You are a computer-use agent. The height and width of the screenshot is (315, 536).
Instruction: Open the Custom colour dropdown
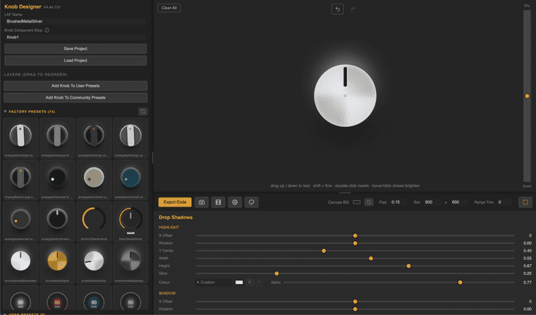(x=213, y=282)
